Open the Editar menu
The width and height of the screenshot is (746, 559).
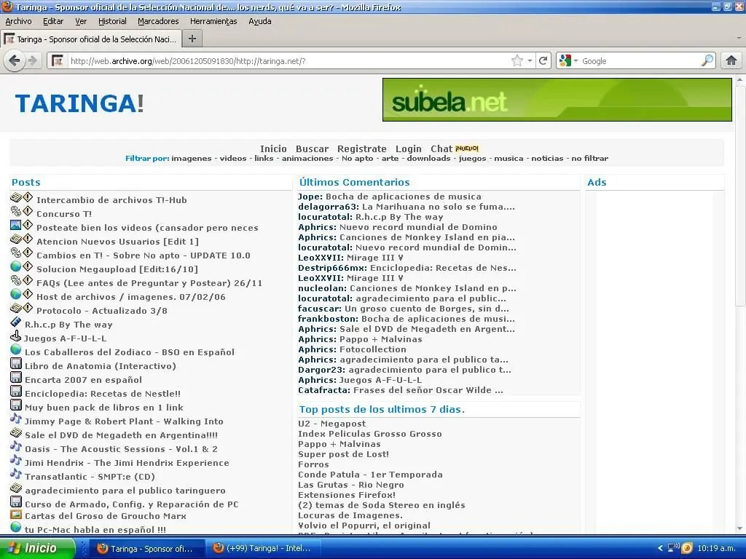[52, 21]
